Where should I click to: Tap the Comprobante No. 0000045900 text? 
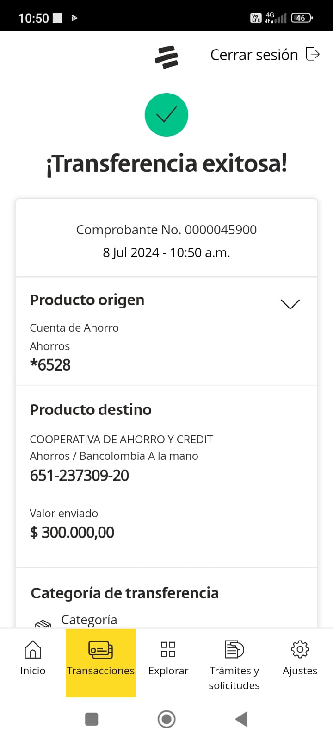click(x=166, y=230)
